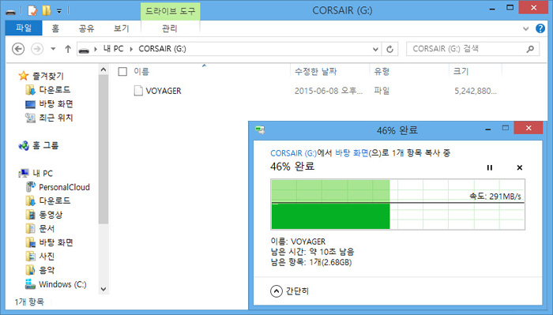Sort by the 이름 column header
This screenshot has height=315, width=553.
click(x=141, y=72)
